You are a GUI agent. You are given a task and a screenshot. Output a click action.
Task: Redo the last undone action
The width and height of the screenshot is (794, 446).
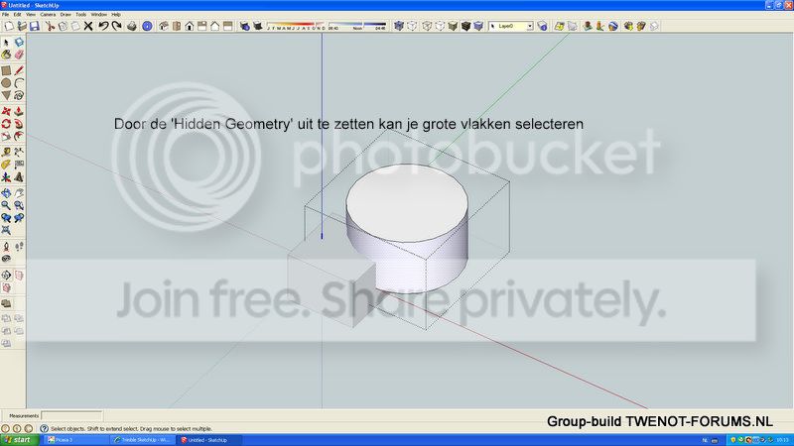point(116,26)
